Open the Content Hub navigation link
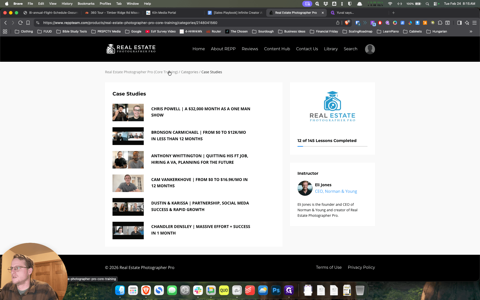 (277, 49)
